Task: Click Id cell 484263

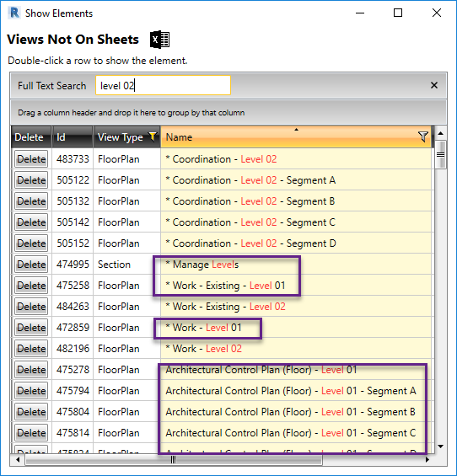Action: click(73, 307)
